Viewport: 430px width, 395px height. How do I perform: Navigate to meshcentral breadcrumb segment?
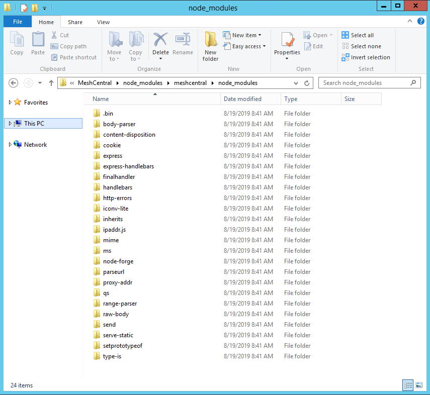coord(190,83)
